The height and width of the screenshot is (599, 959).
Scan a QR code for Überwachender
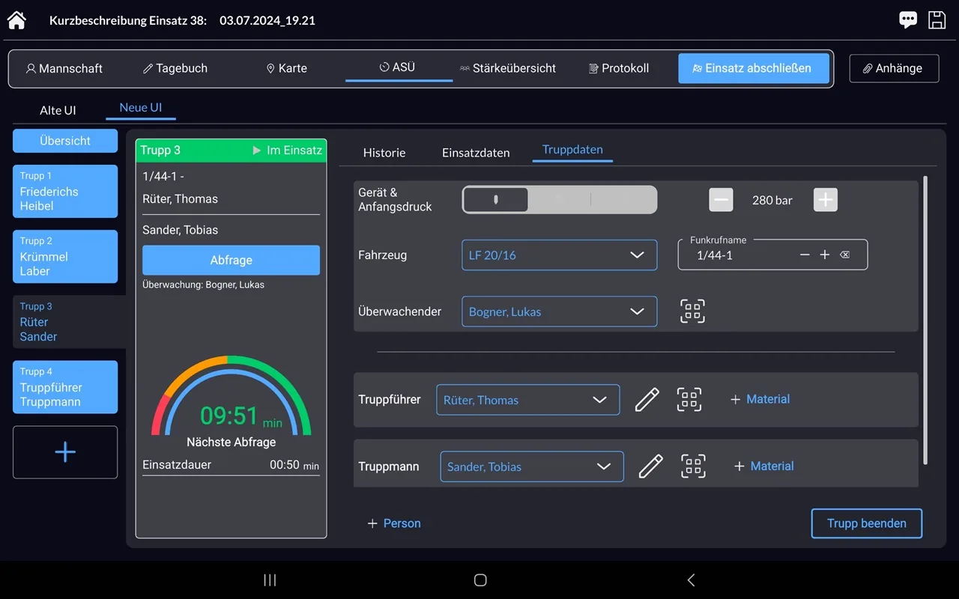693,311
